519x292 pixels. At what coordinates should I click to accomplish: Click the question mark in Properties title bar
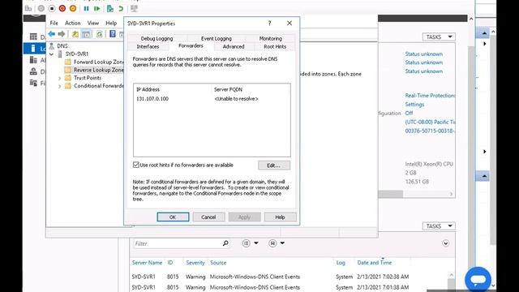click(x=269, y=24)
